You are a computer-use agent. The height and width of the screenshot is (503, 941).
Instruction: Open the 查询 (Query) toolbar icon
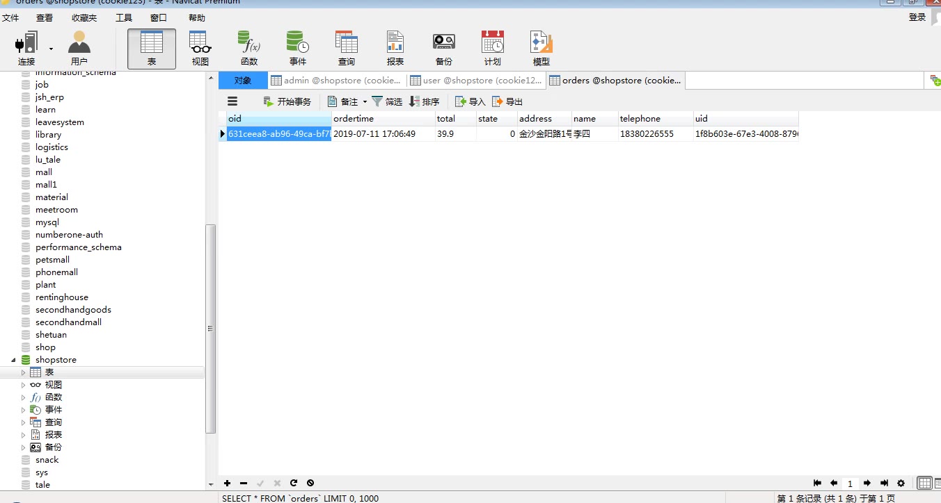point(347,49)
